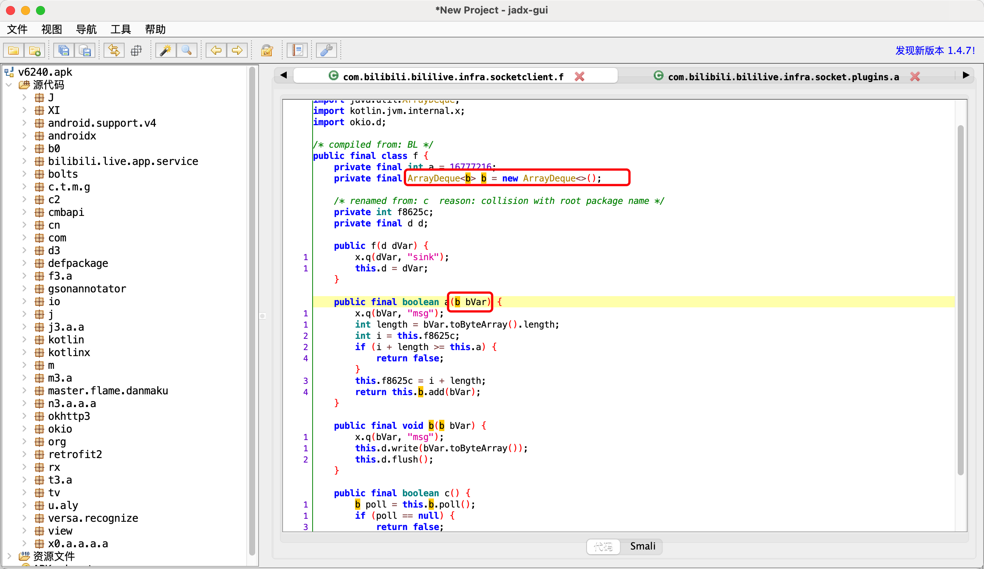
Task: Click the versa.recognize package icon
Action: 39,518
